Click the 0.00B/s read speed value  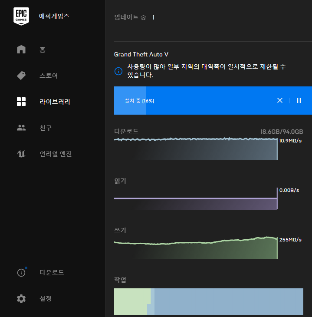click(x=289, y=190)
